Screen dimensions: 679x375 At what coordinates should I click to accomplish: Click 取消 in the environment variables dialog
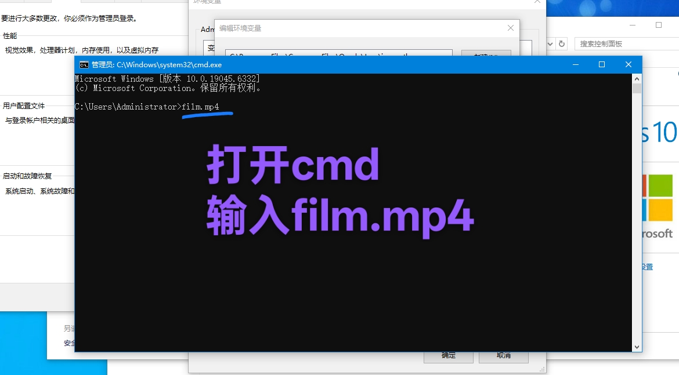(x=504, y=356)
